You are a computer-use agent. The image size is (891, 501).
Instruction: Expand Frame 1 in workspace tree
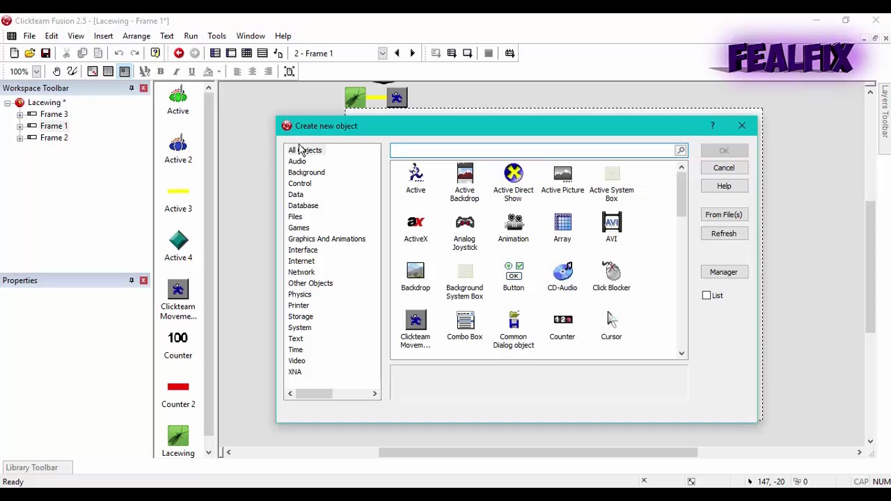coord(19,127)
